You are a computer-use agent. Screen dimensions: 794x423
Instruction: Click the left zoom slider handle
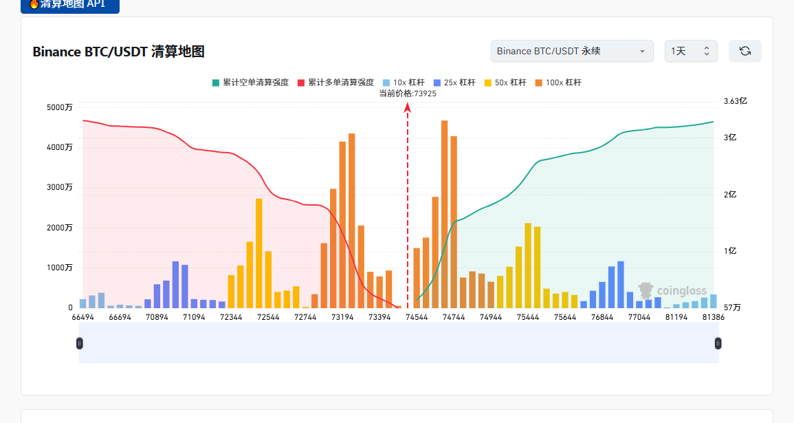pyautogui.click(x=80, y=343)
